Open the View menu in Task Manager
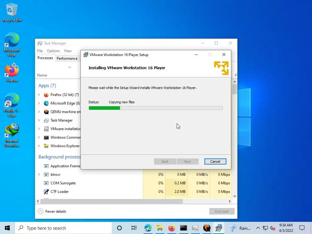 click(68, 51)
